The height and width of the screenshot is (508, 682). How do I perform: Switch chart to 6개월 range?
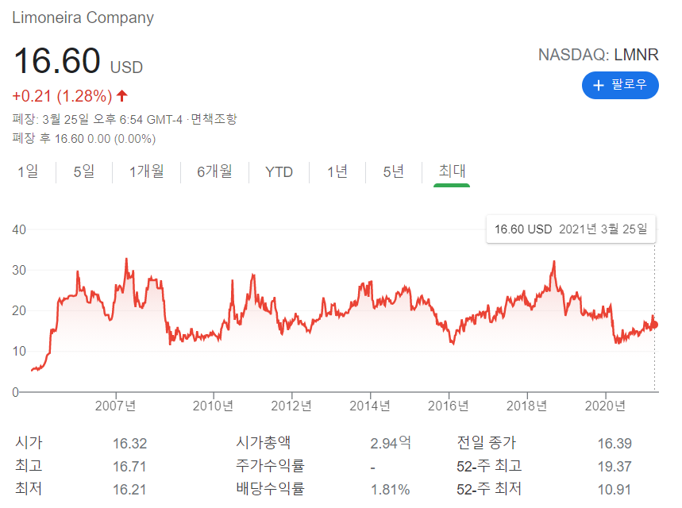[x=214, y=171]
